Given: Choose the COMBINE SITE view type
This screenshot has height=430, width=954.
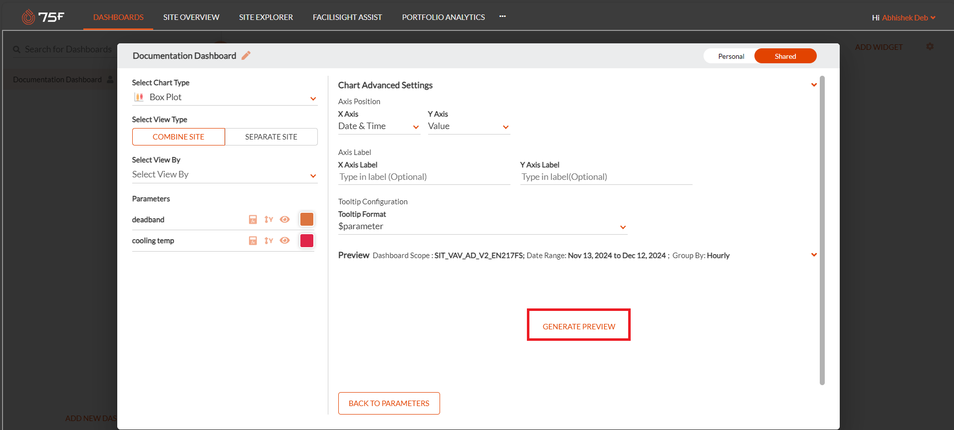Looking at the screenshot, I should (x=179, y=137).
